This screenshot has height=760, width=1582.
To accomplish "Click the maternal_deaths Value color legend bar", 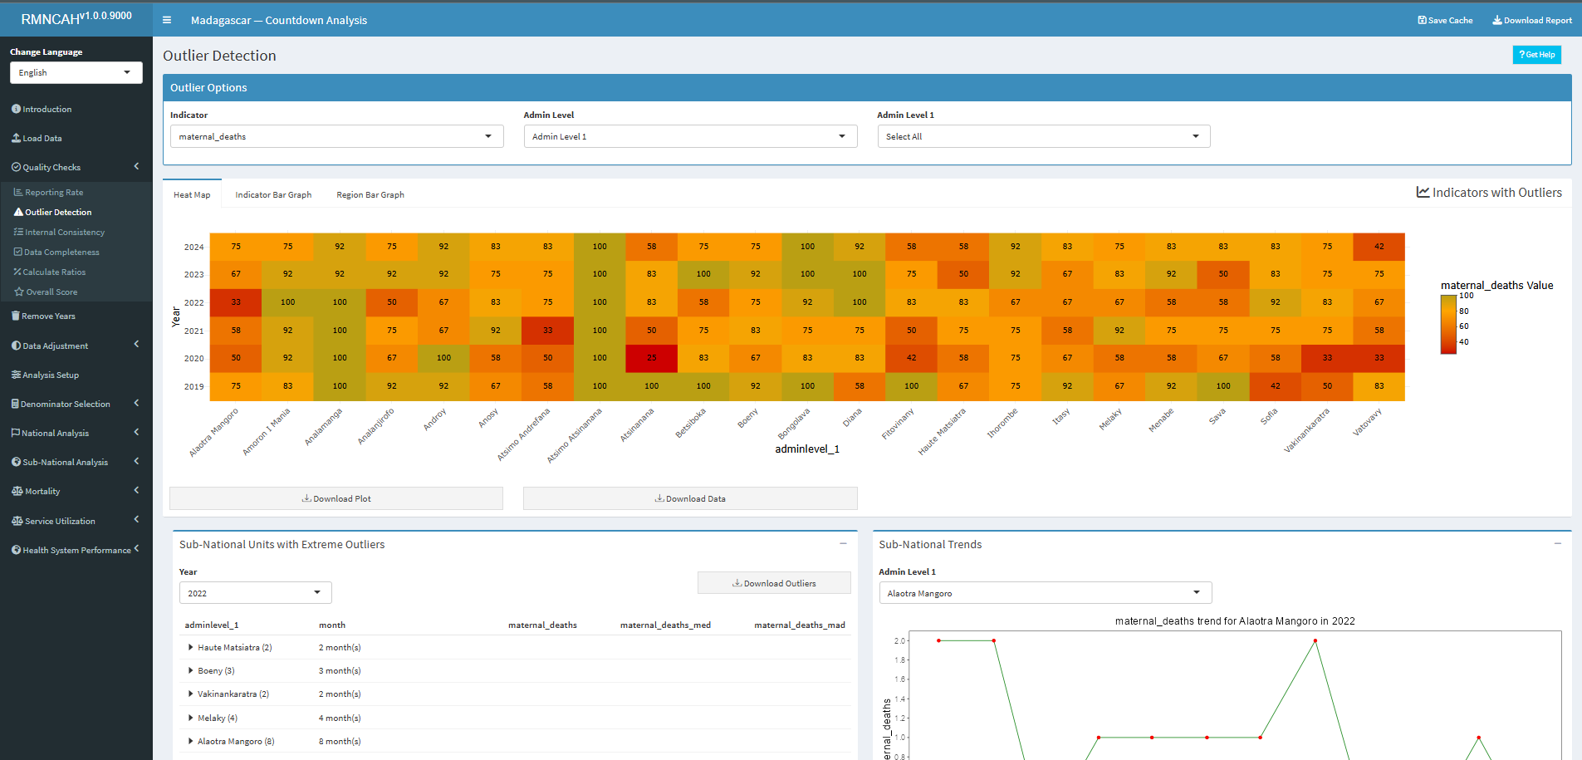I will 1448,324.
